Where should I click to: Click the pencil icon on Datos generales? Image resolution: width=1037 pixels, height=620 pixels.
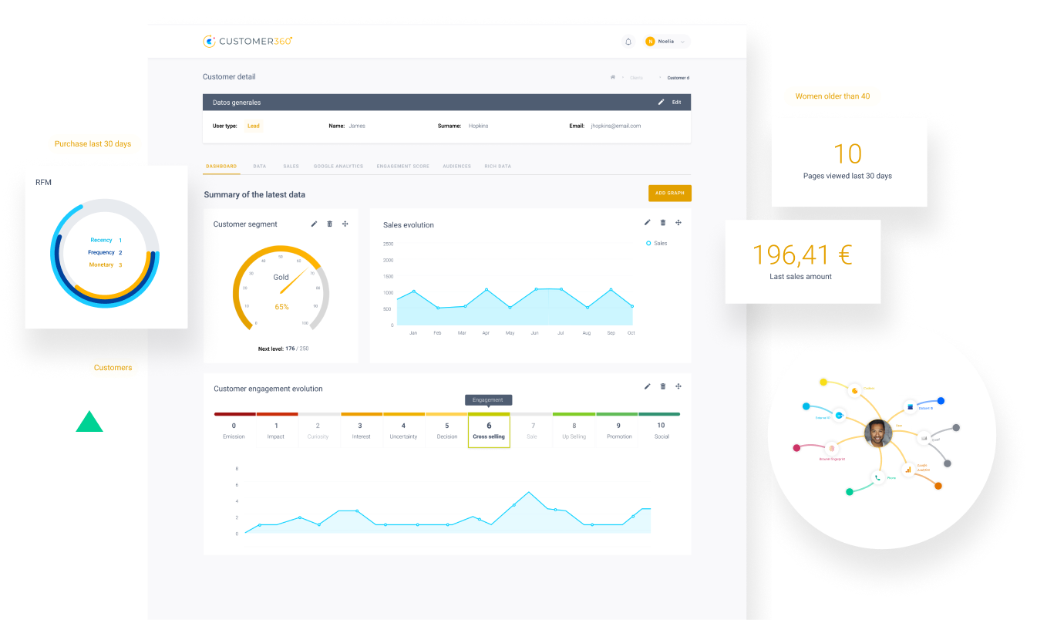(x=661, y=102)
